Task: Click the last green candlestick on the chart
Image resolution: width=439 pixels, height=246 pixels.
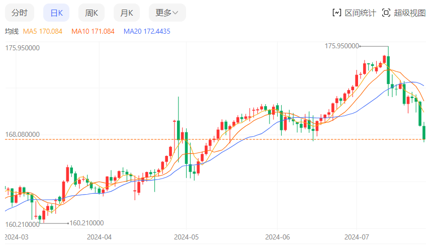Action: coord(424,132)
